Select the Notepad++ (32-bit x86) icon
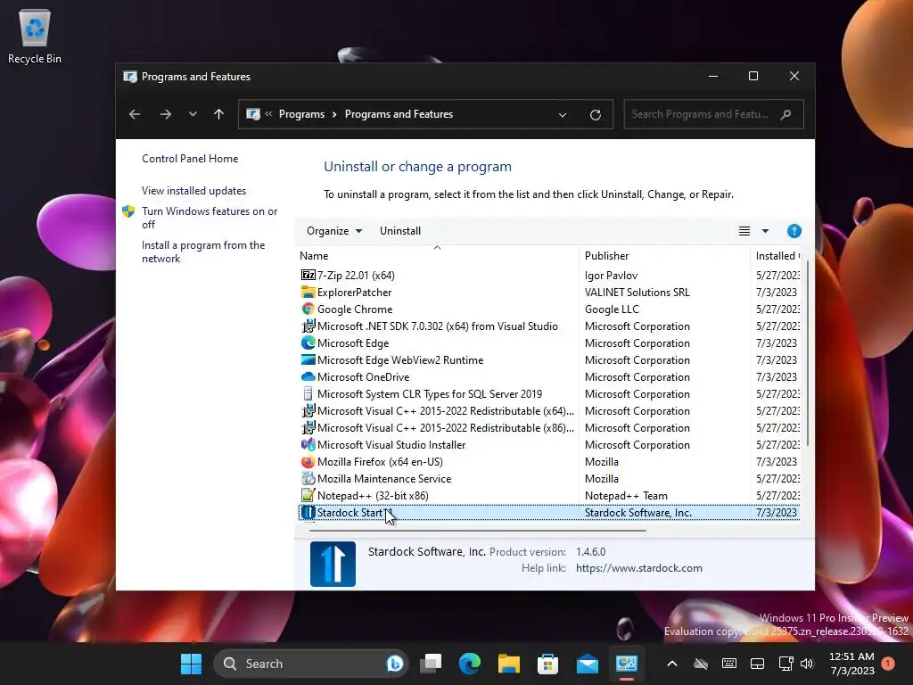This screenshot has width=913, height=685. [x=308, y=495]
